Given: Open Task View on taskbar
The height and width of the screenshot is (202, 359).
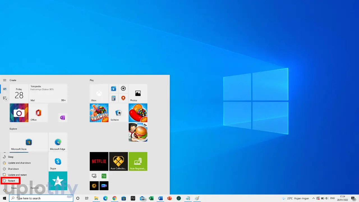Looking at the screenshot, I should [x=87, y=198].
